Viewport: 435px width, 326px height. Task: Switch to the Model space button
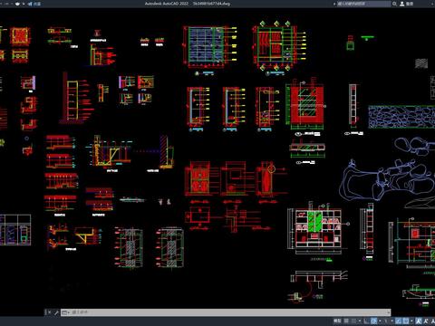(x=337, y=321)
